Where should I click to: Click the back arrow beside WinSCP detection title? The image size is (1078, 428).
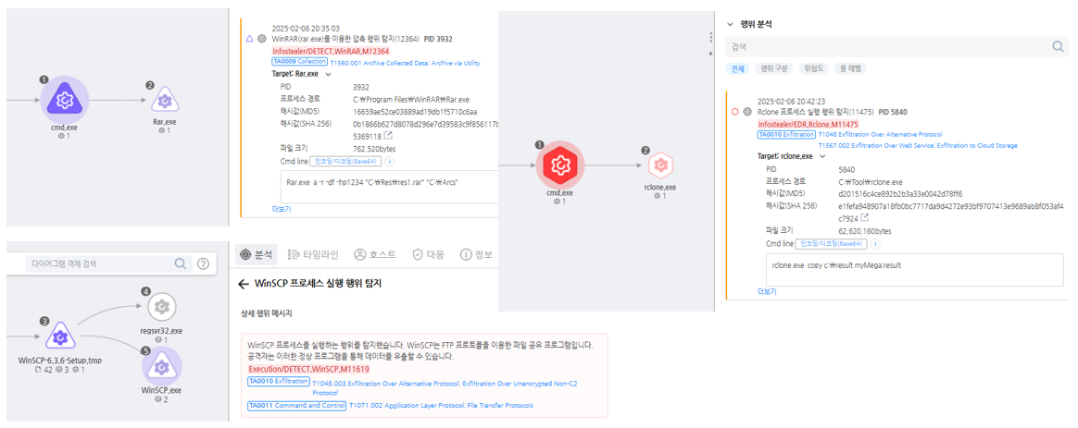tap(244, 284)
